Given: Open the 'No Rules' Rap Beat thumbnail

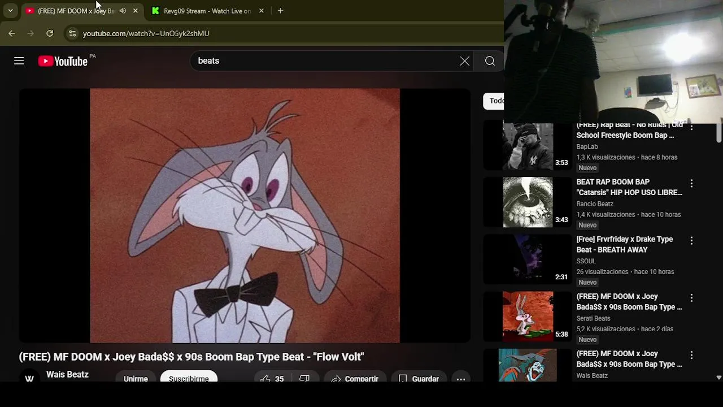Looking at the screenshot, I should [x=528, y=146].
